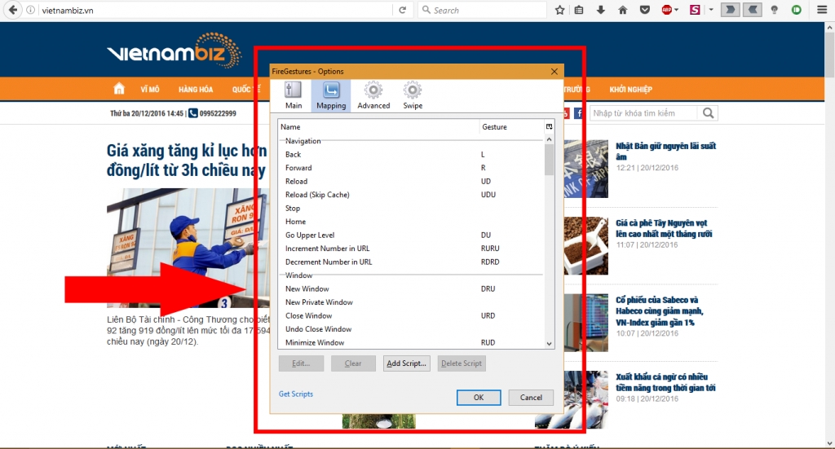Click the pink S extension icon
Viewport: 835px width, 449px height.
(695, 10)
